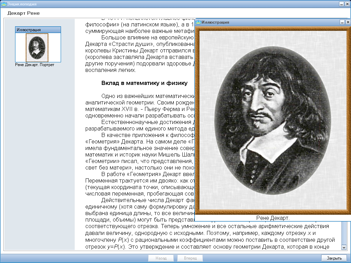Minimize the Иллюстрация popup window
Image resolution: width=351 pixels, height=263 pixels.
(x=342, y=22)
